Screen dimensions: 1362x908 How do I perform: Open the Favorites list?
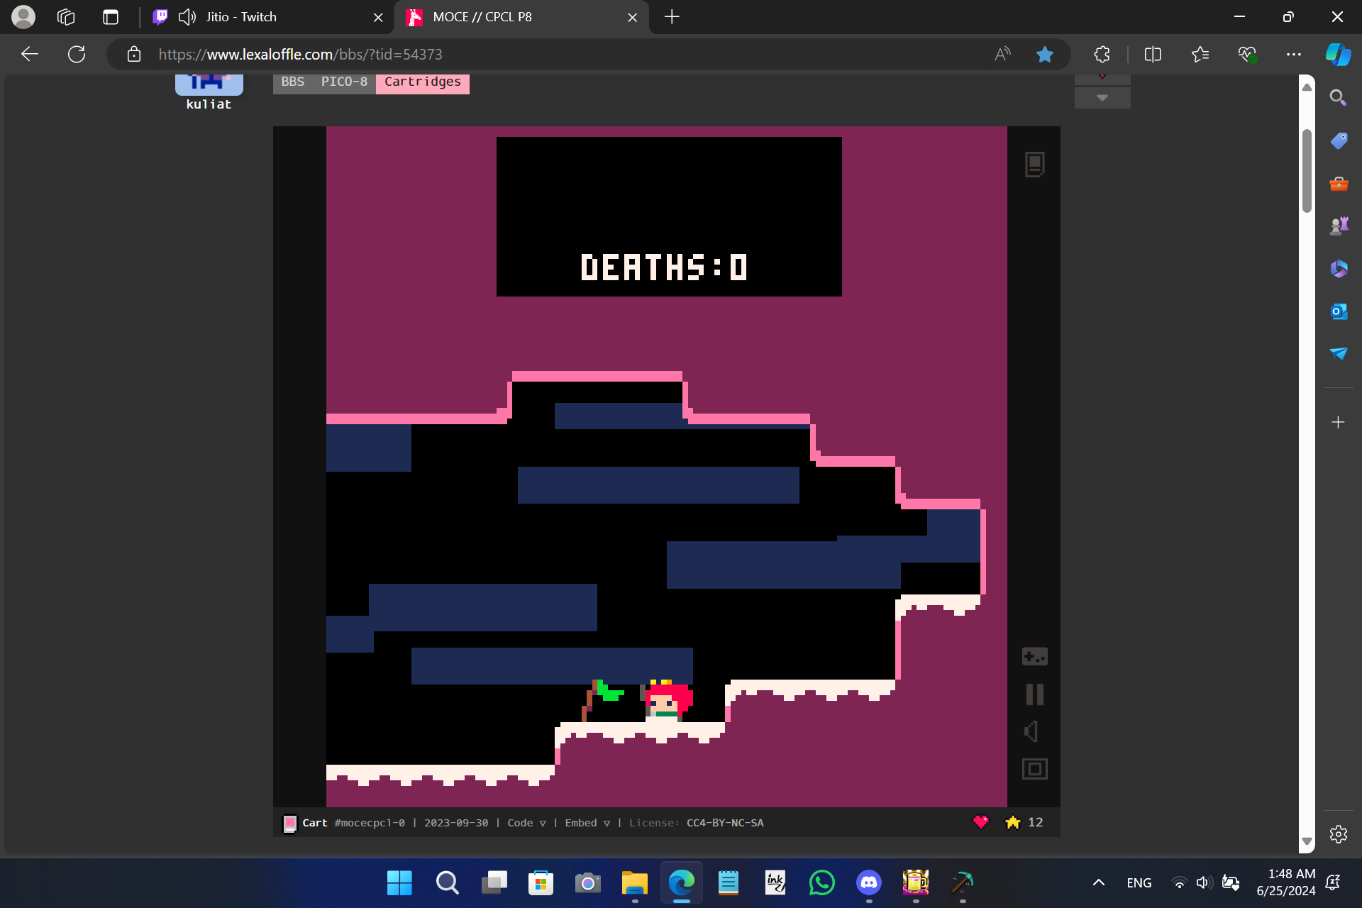pyautogui.click(x=1200, y=54)
